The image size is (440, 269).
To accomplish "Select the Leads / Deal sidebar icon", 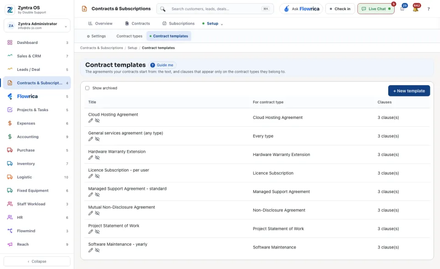I will point(10,69).
